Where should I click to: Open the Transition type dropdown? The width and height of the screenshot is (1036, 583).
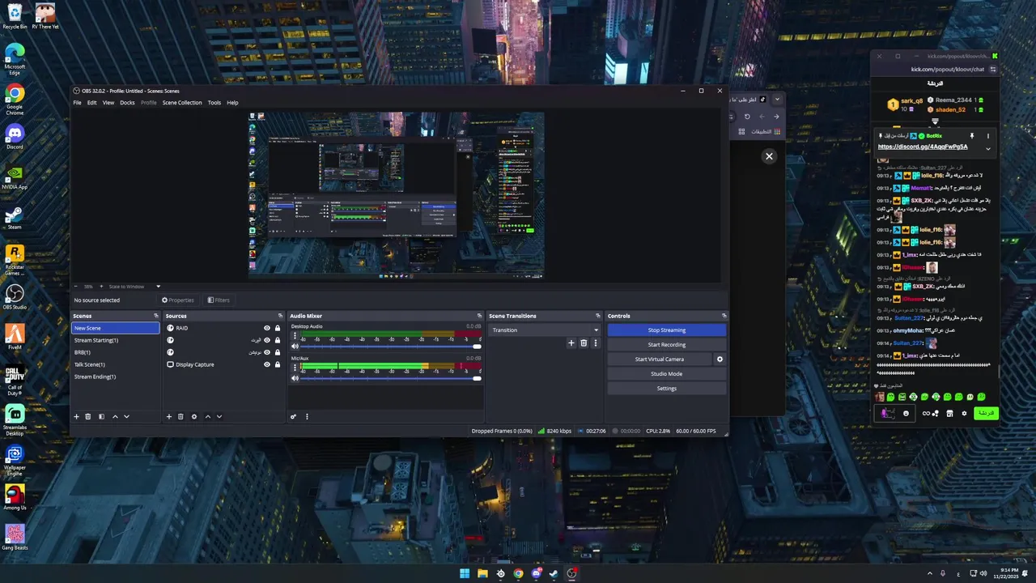(x=546, y=330)
